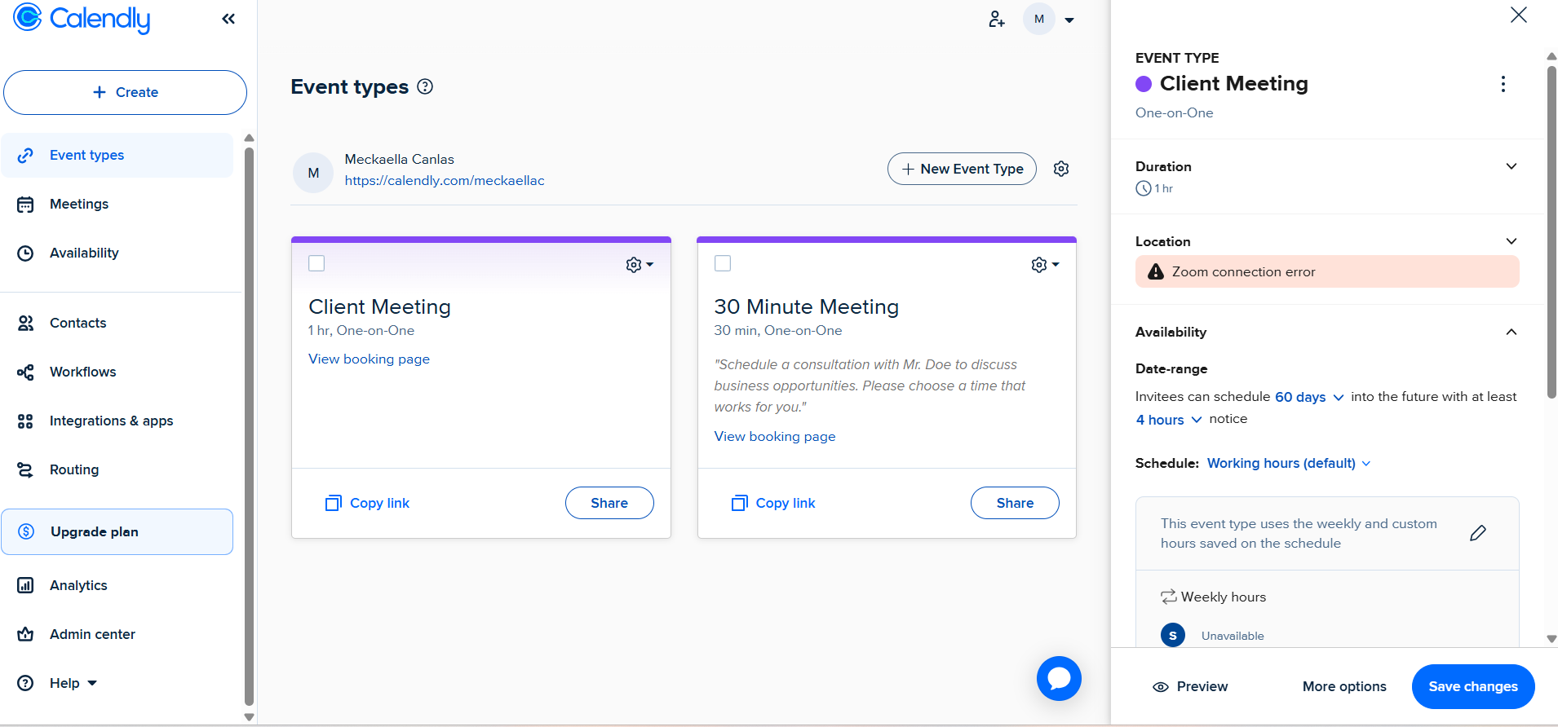Click the panel vertical scrollbar
Image resolution: width=1558 pixels, height=727 pixels.
tap(1551, 232)
